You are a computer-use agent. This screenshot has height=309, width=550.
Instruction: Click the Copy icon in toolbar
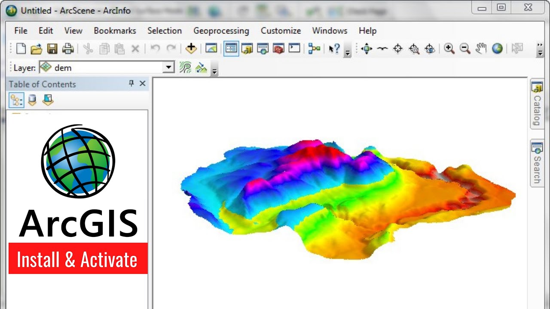click(104, 48)
